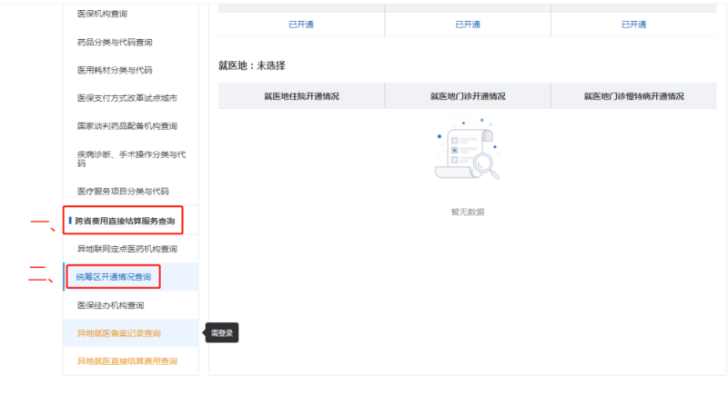Click the middle 已开通 link
Viewport: 728px width, 395px height.
(468, 25)
